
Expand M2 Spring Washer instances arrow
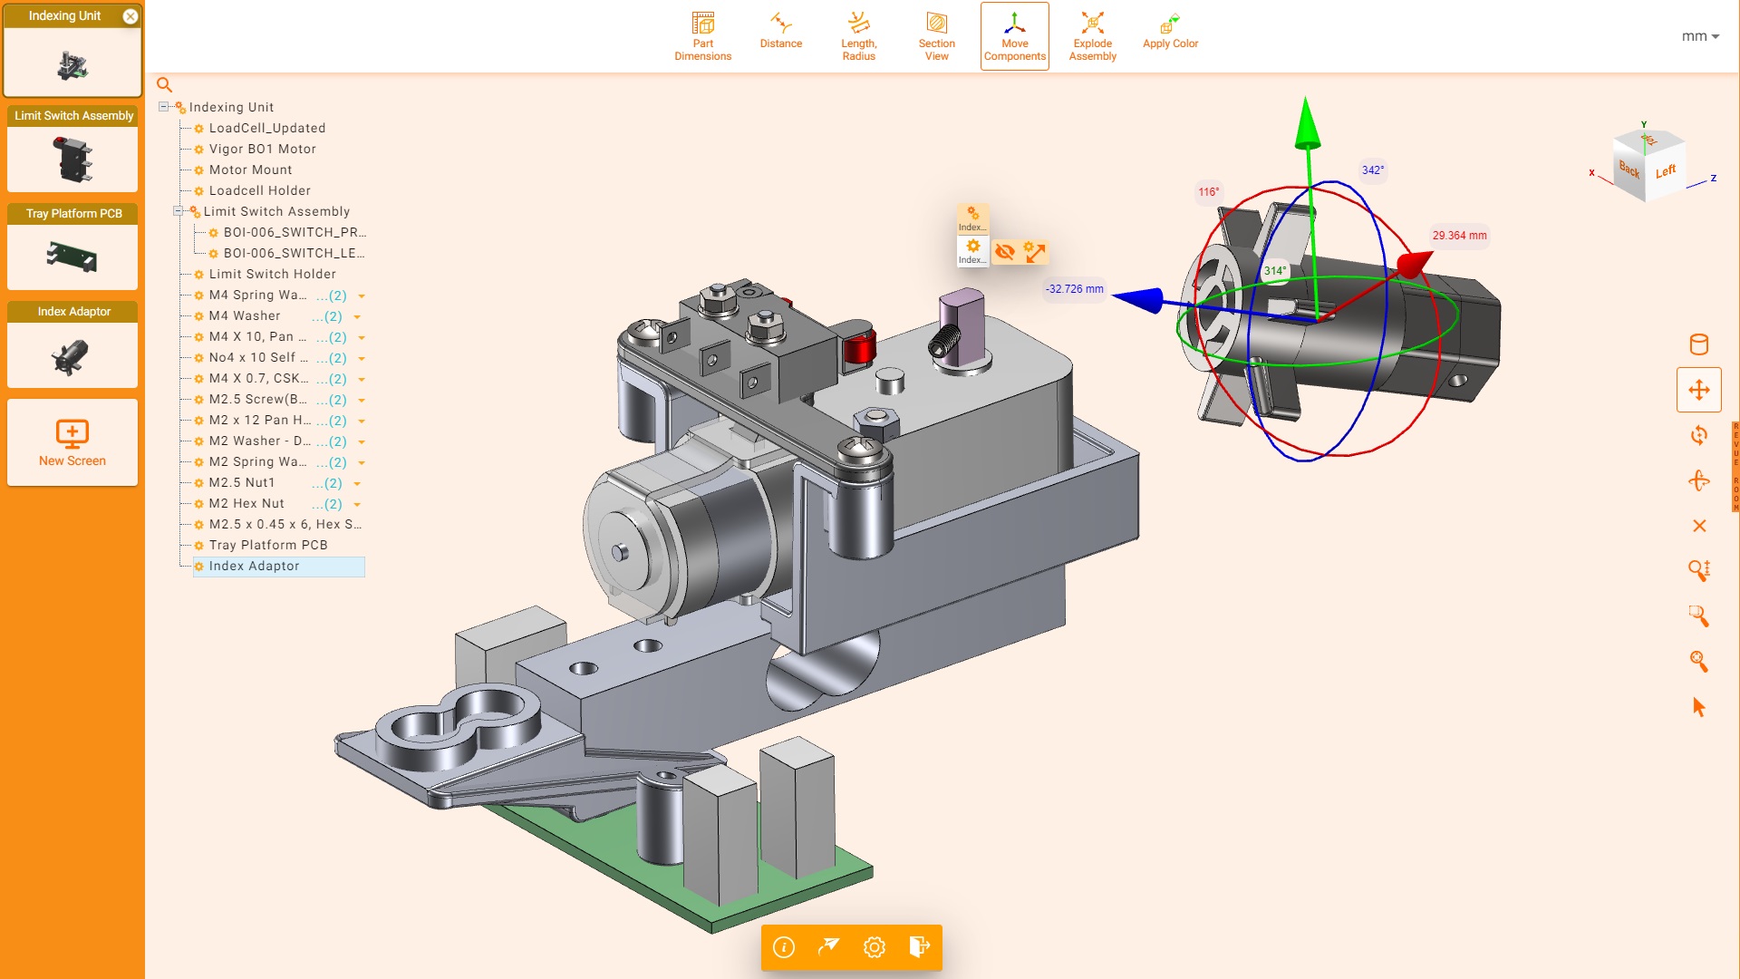pos(362,463)
